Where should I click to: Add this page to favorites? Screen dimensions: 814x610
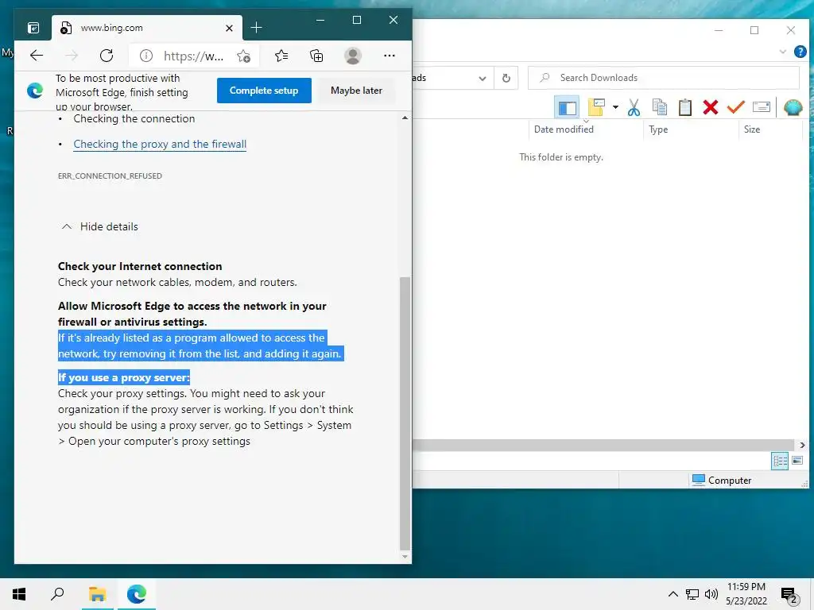pos(243,56)
